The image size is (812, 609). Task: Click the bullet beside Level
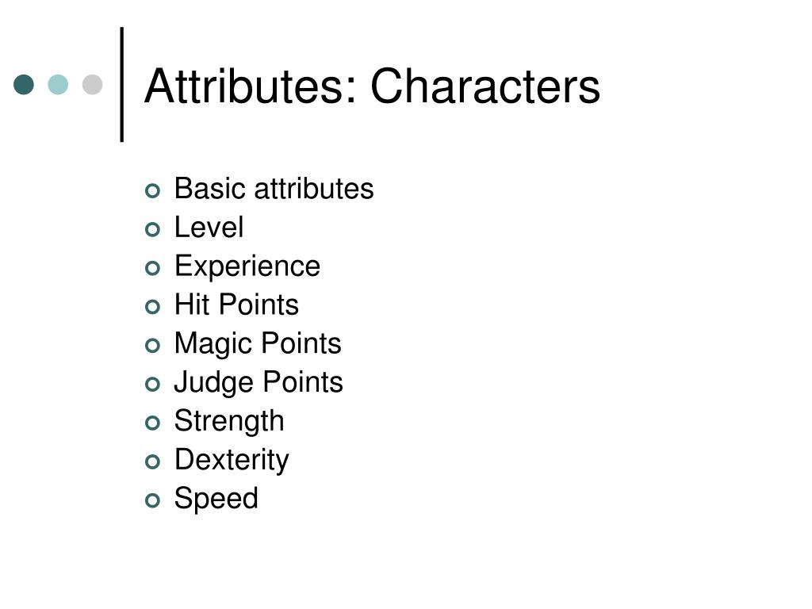(152, 229)
